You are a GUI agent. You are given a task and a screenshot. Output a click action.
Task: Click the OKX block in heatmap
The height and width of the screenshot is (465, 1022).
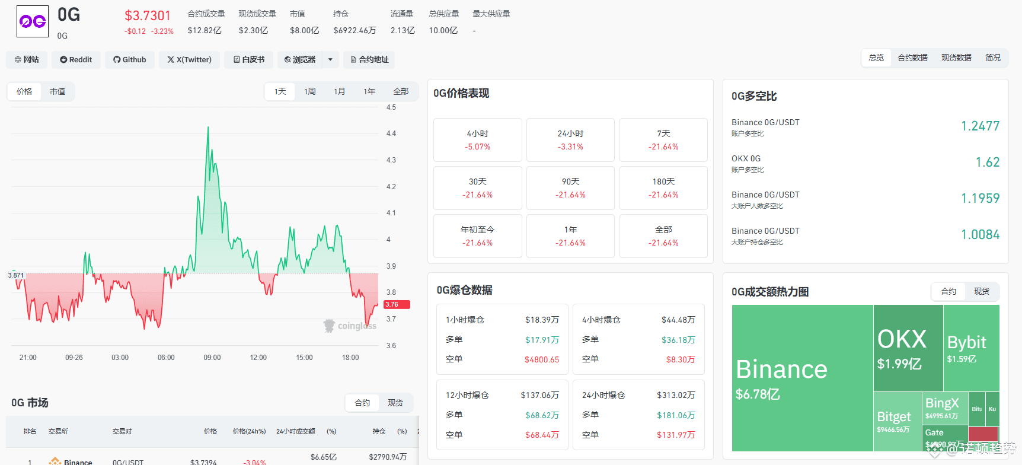tap(908, 348)
